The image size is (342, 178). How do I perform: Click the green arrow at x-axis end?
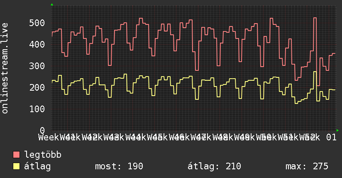click(337, 130)
